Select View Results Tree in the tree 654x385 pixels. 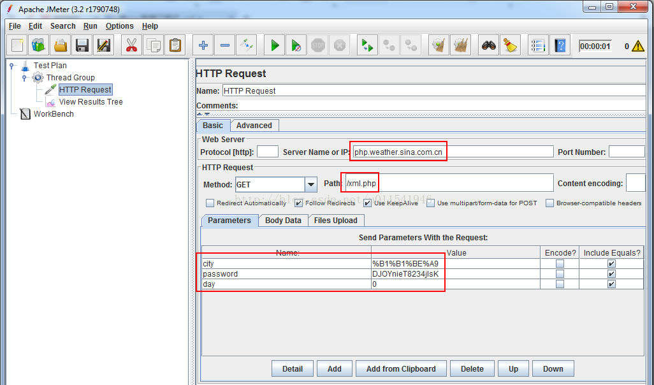[91, 102]
